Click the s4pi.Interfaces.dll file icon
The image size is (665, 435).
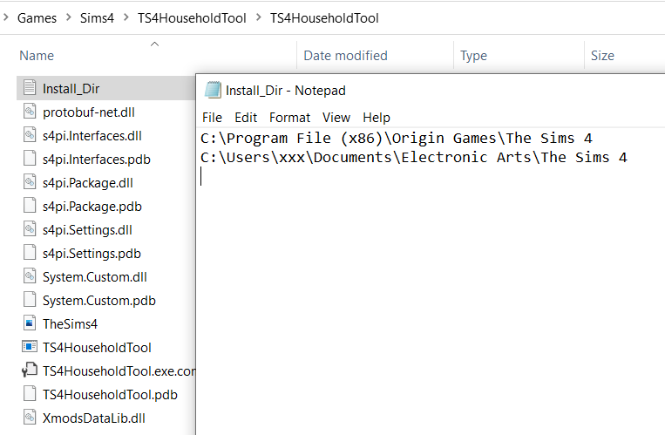point(30,135)
